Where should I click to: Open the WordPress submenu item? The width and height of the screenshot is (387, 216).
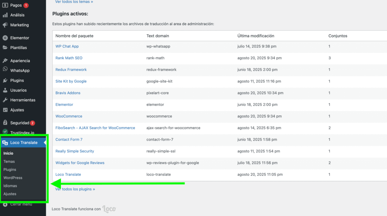pyautogui.click(x=13, y=178)
